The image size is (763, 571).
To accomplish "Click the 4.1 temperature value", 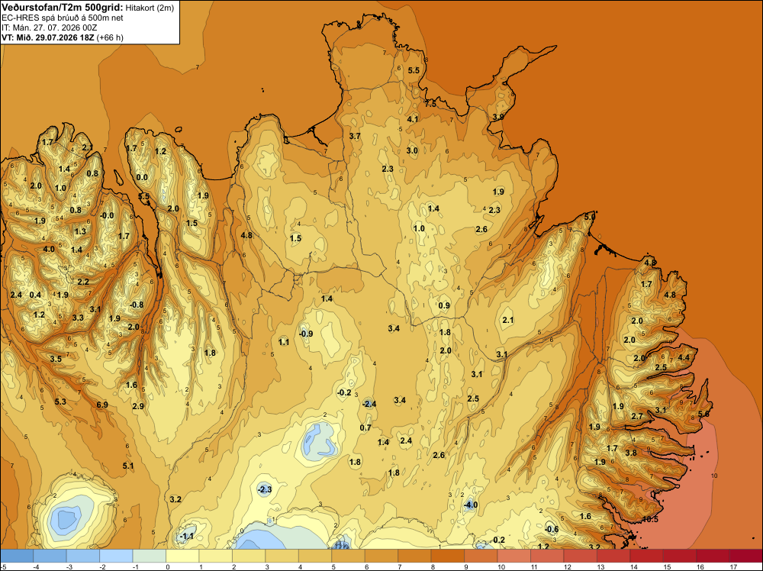I will (412, 119).
